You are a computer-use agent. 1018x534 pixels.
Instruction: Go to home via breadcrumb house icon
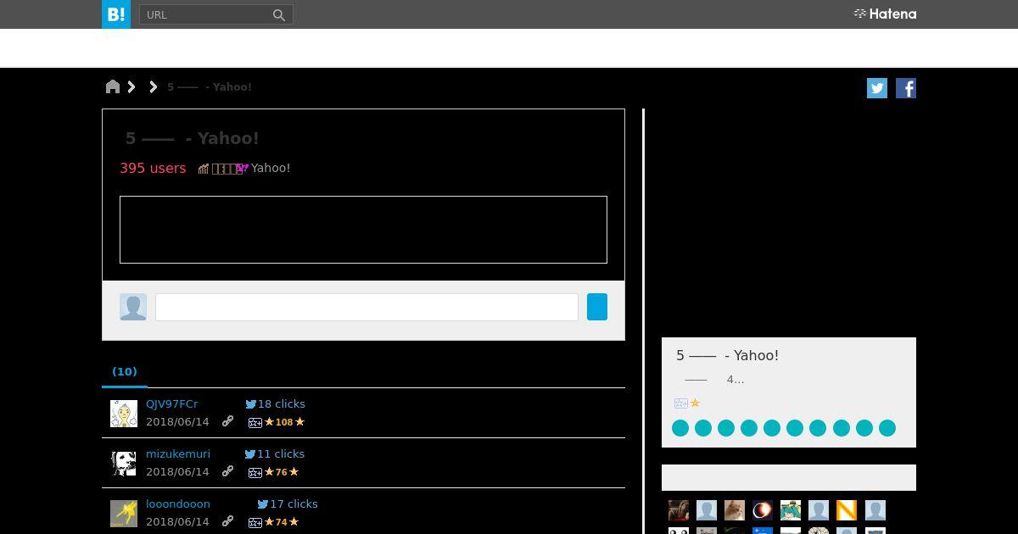click(x=113, y=86)
